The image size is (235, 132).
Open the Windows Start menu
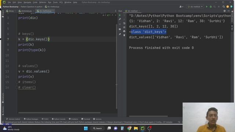coord(86,128)
